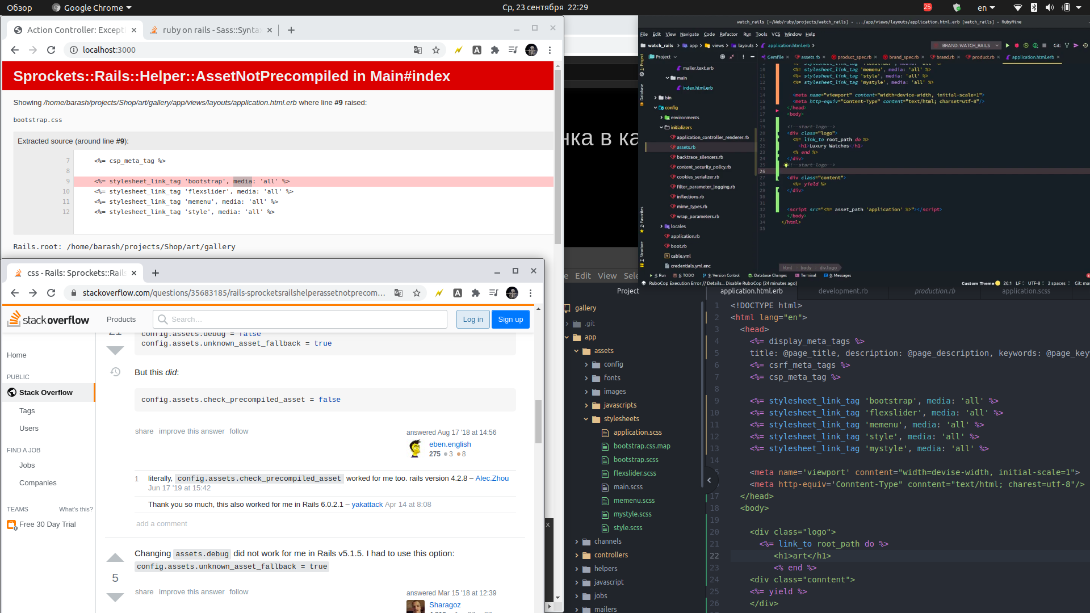Viewport: 1090px width, 613px height.
Task: Open bootstrap.scss in file tree
Action: pos(635,460)
